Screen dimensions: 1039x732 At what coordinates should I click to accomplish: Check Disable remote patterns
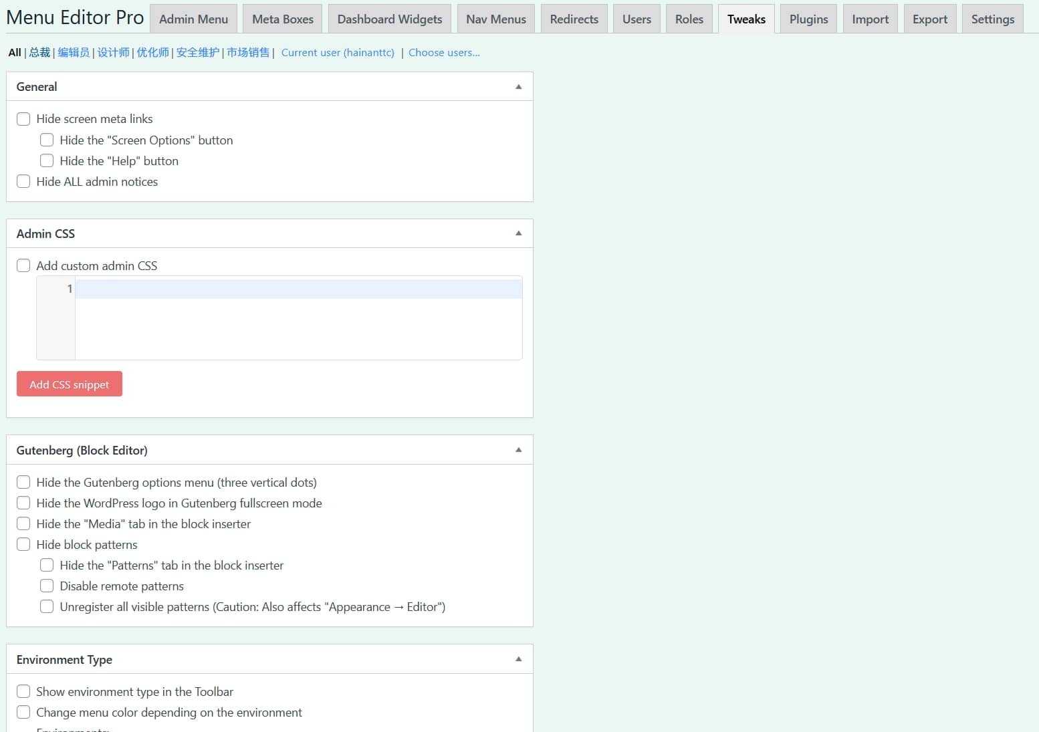47,586
